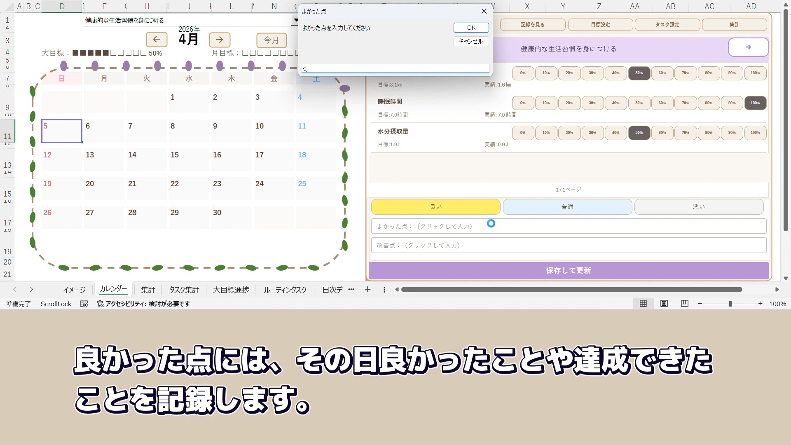Click the macro recording icon in status bar
This screenshot has width=791, height=445.
pos(84,304)
